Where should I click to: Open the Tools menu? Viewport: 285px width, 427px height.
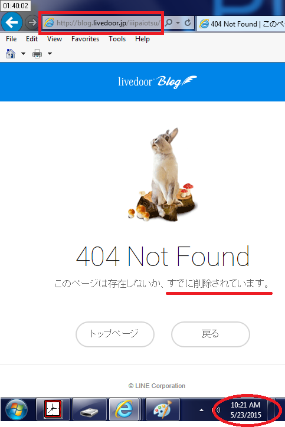[x=117, y=39]
